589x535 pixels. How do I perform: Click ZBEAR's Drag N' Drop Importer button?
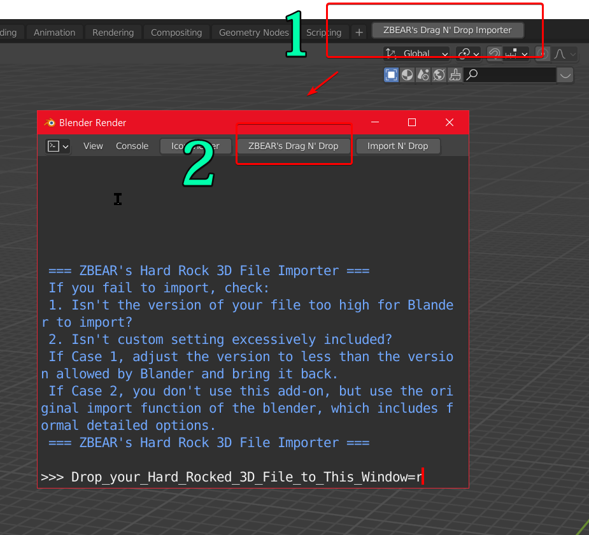click(448, 30)
